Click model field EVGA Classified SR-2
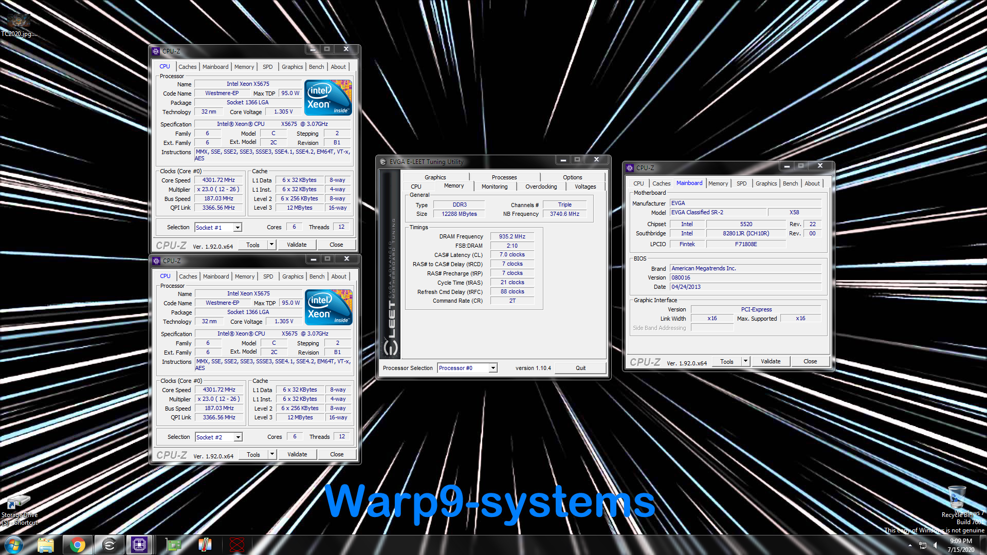This screenshot has width=987, height=555. click(718, 212)
